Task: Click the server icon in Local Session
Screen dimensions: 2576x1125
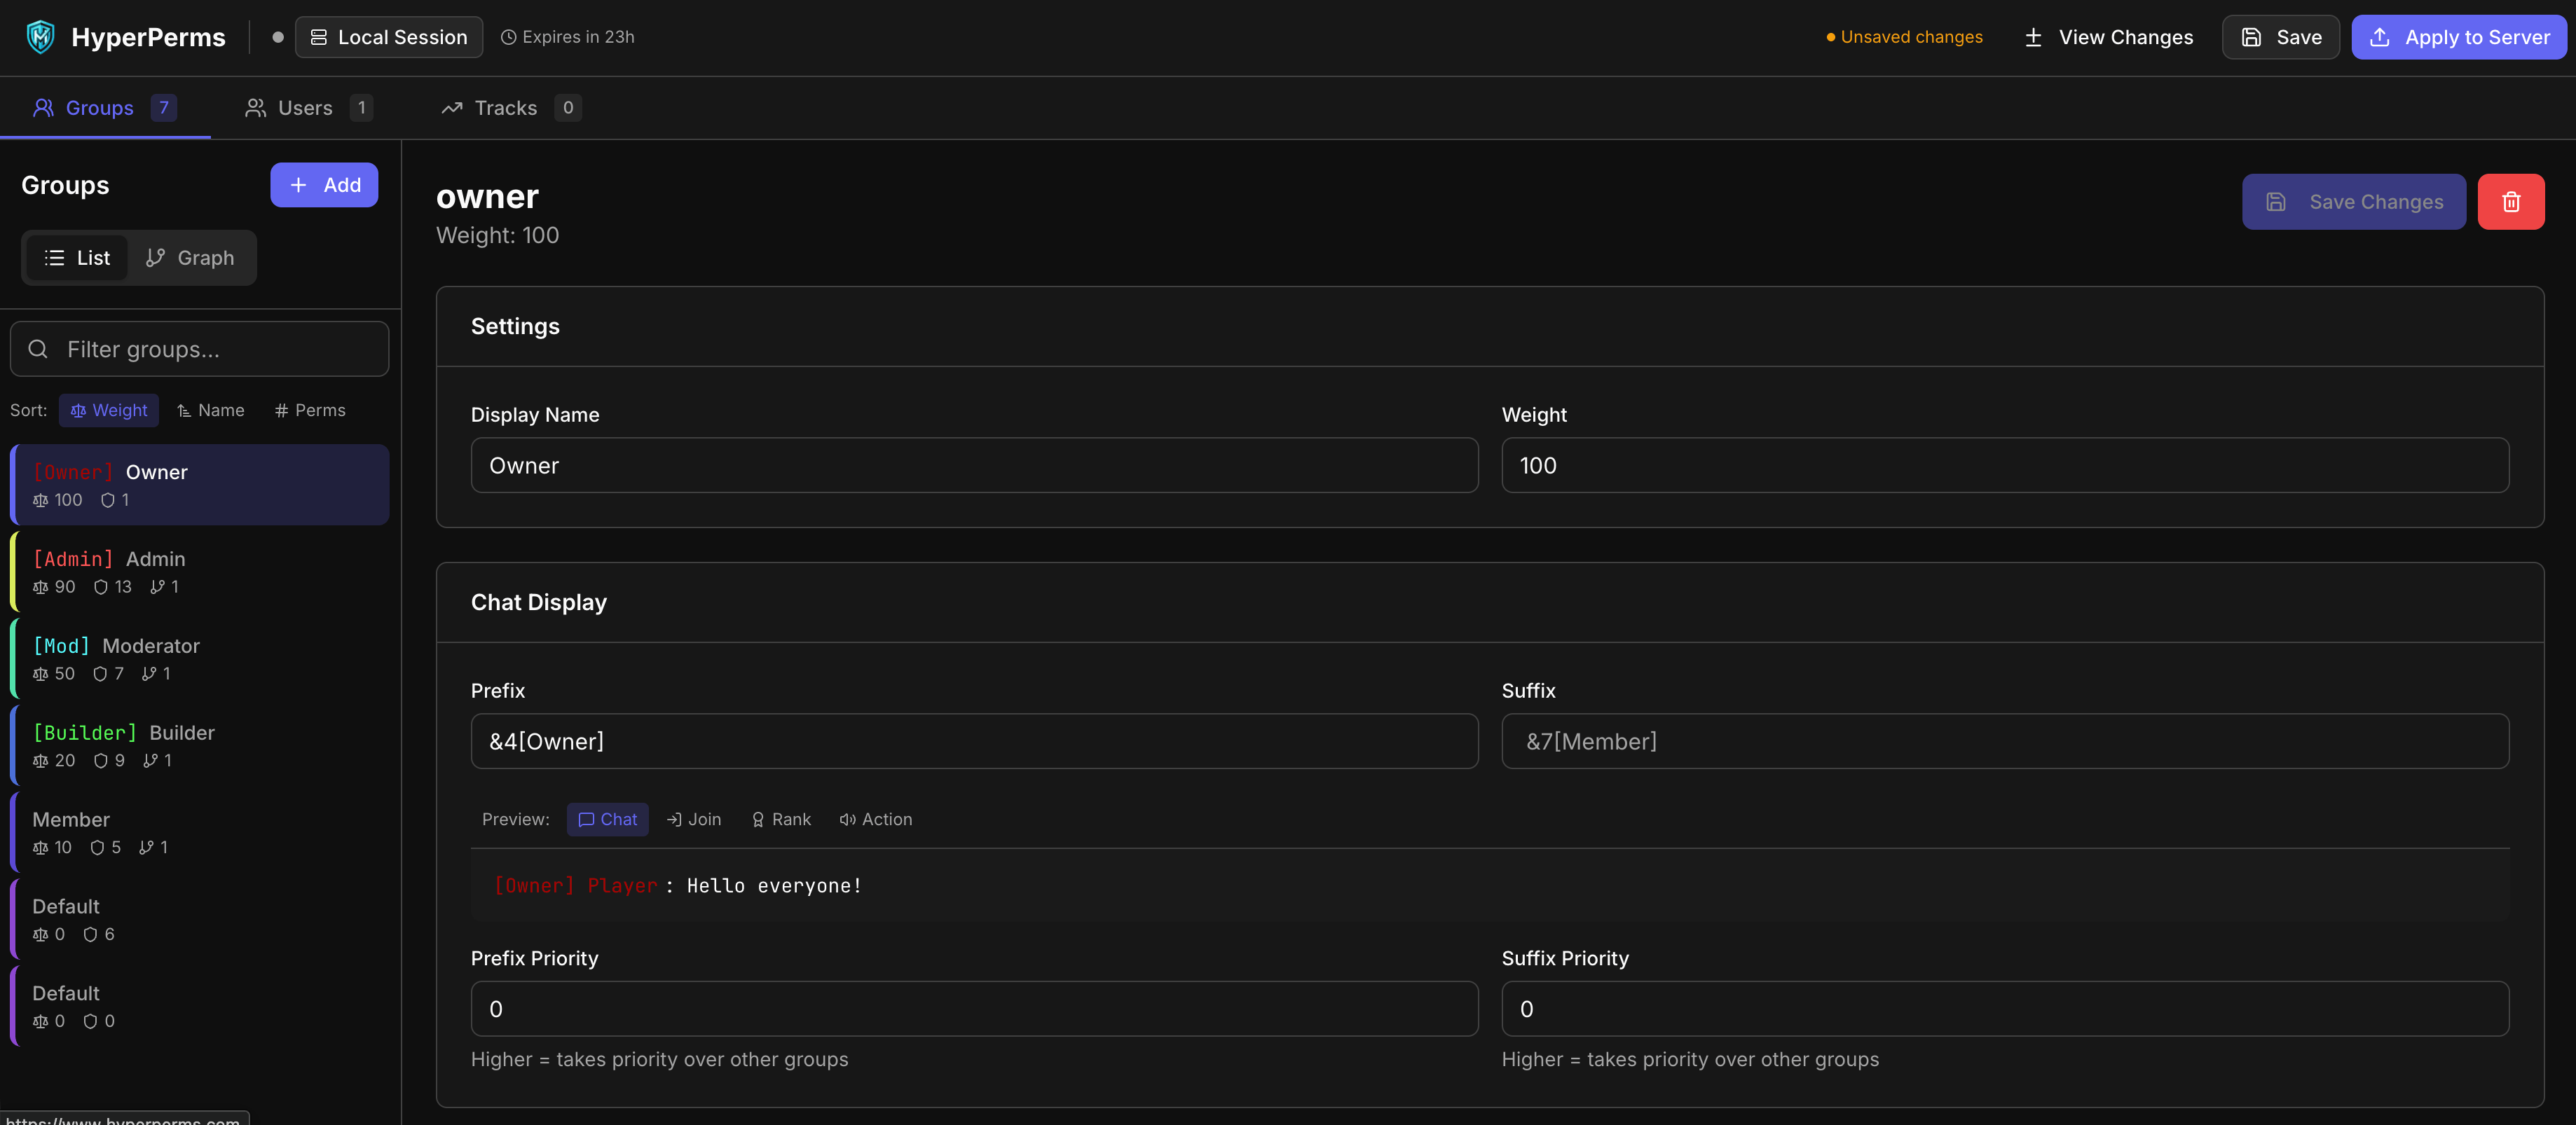Action: [319, 37]
